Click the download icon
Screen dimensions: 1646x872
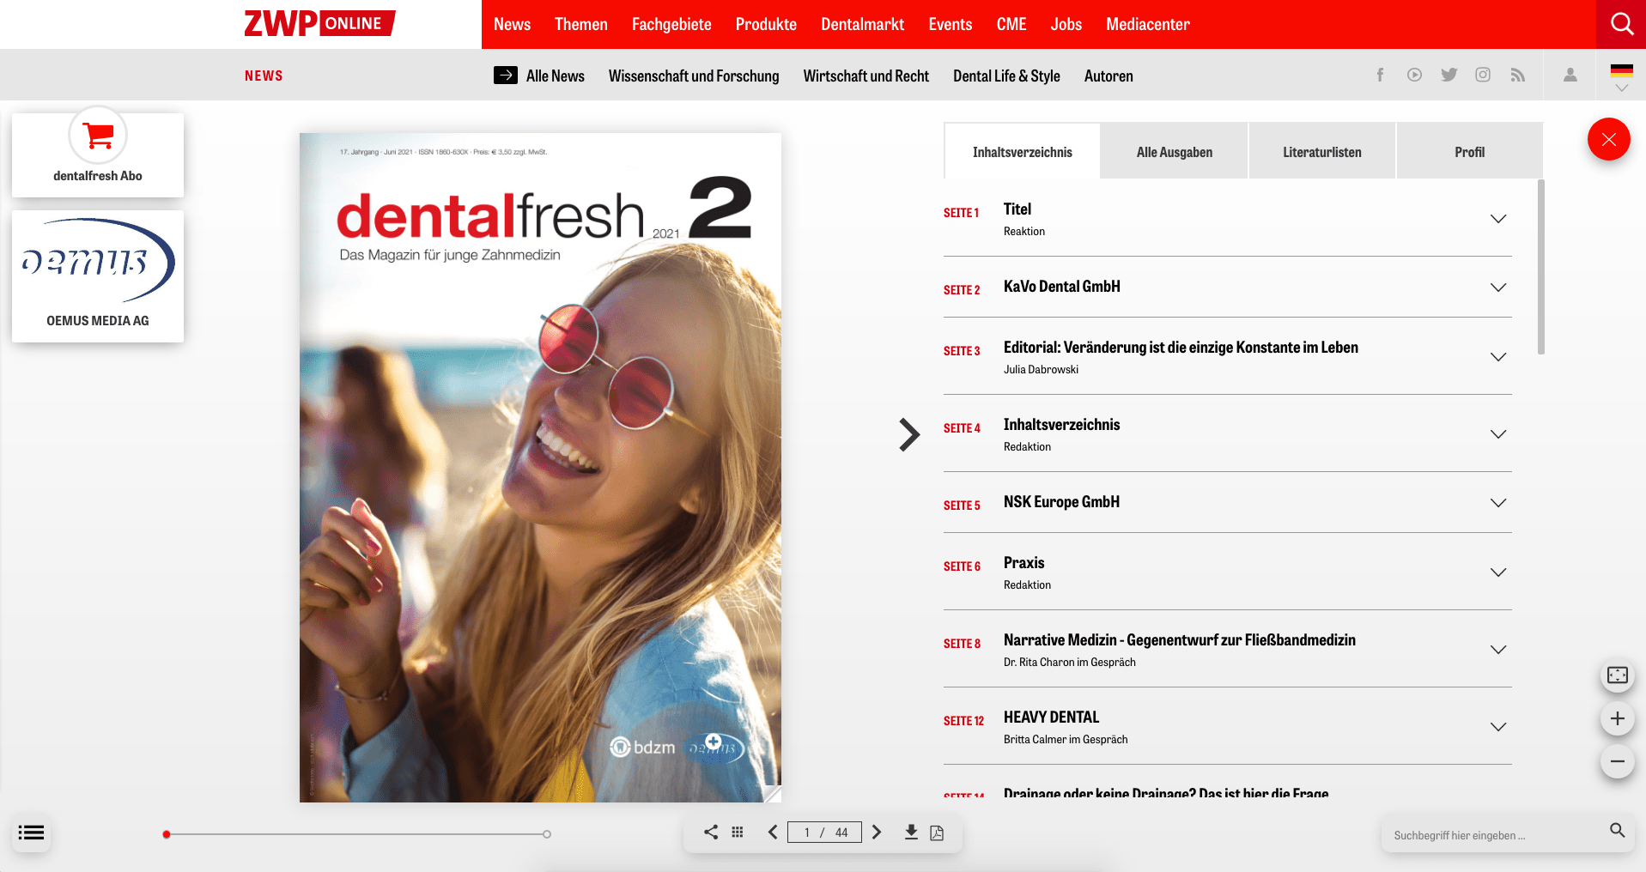click(x=911, y=832)
